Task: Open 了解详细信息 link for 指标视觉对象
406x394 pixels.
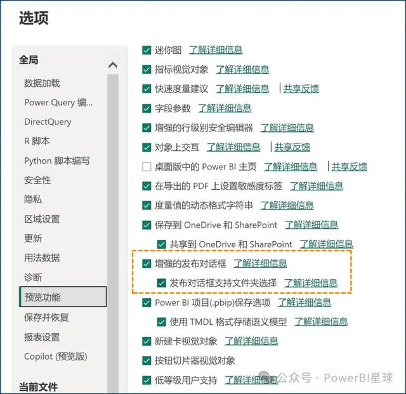Action: pyautogui.click(x=242, y=69)
